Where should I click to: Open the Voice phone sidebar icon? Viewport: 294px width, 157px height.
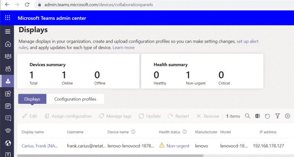point(8,131)
